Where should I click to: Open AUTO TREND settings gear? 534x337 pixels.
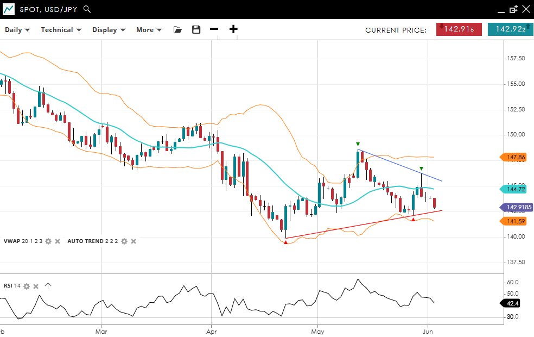click(124, 241)
